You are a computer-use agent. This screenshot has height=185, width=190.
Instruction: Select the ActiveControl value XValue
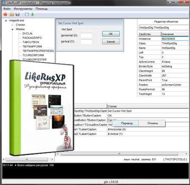tap(175, 62)
